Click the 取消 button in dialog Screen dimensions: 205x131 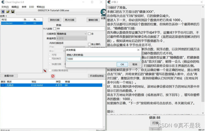pos(135,64)
